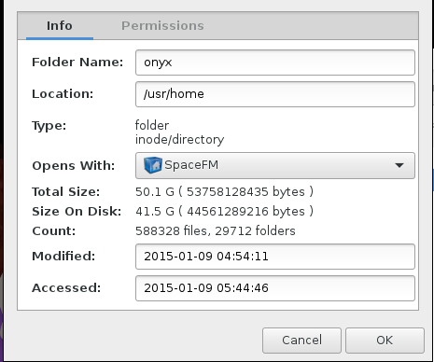Focus the Folder Name field containing onyx
This screenshot has height=362, width=434.
pyautogui.click(x=275, y=63)
